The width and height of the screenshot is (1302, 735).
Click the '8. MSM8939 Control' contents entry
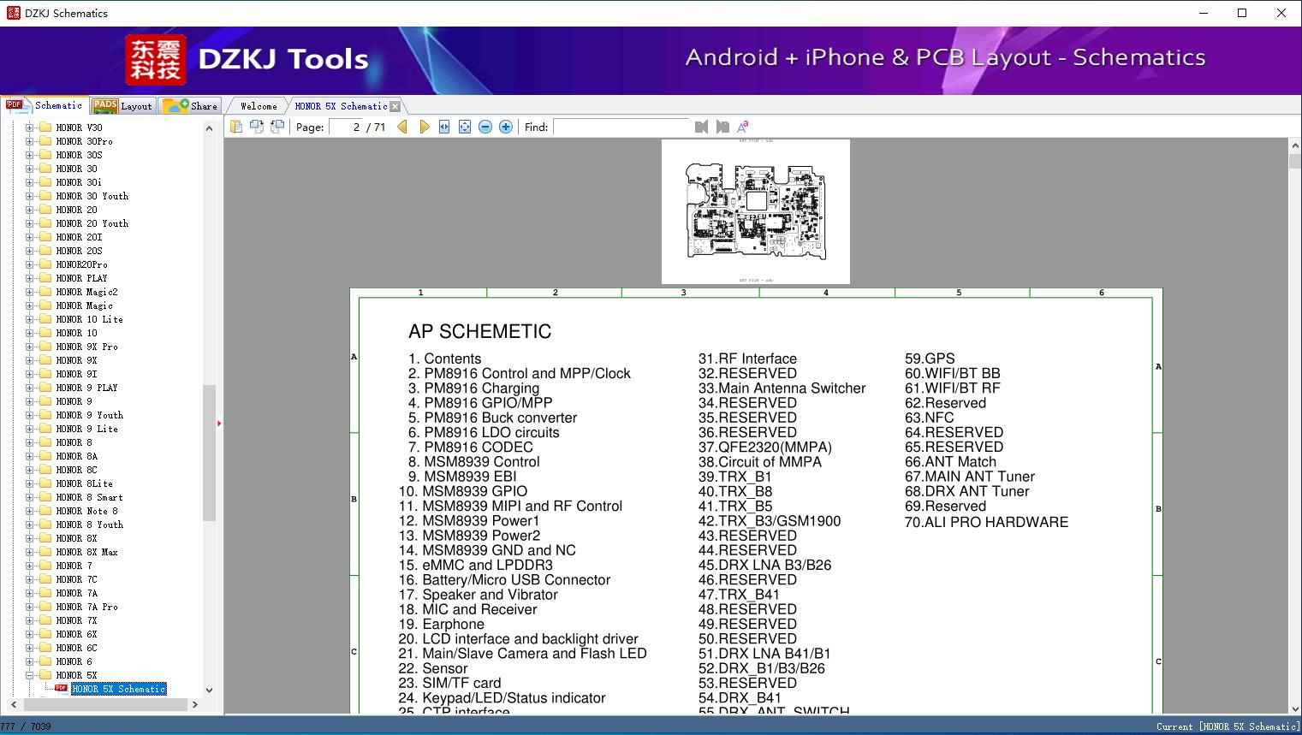click(x=473, y=462)
